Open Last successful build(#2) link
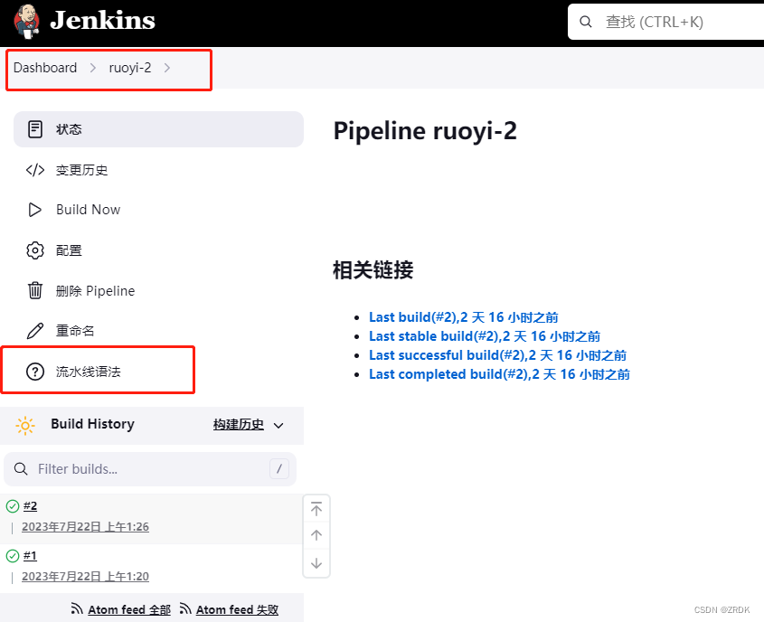The image size is (764, 622). click(x=497, y=355)
